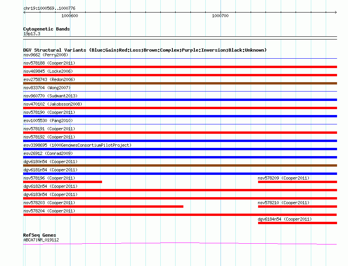Select the blue bar under dgv6181n54
The image size is (348, 266).
click(x=180, y=174)
